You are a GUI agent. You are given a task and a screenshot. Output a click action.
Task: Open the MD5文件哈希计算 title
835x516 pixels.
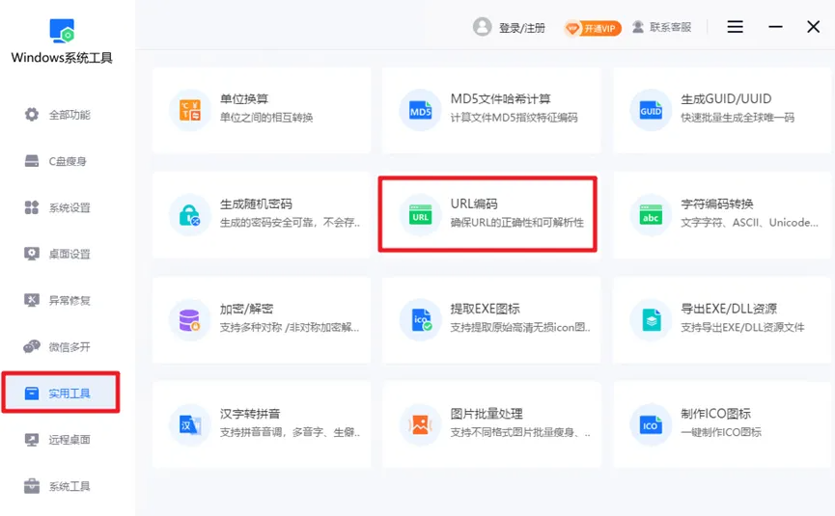tap(501, 99)
